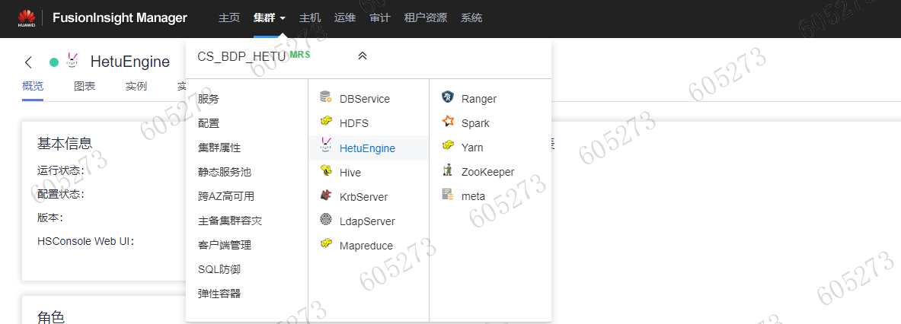This screenshot has height=324, width=901.
Task: Open the highlighted HetuEngine service link
Action: point(367,148)
